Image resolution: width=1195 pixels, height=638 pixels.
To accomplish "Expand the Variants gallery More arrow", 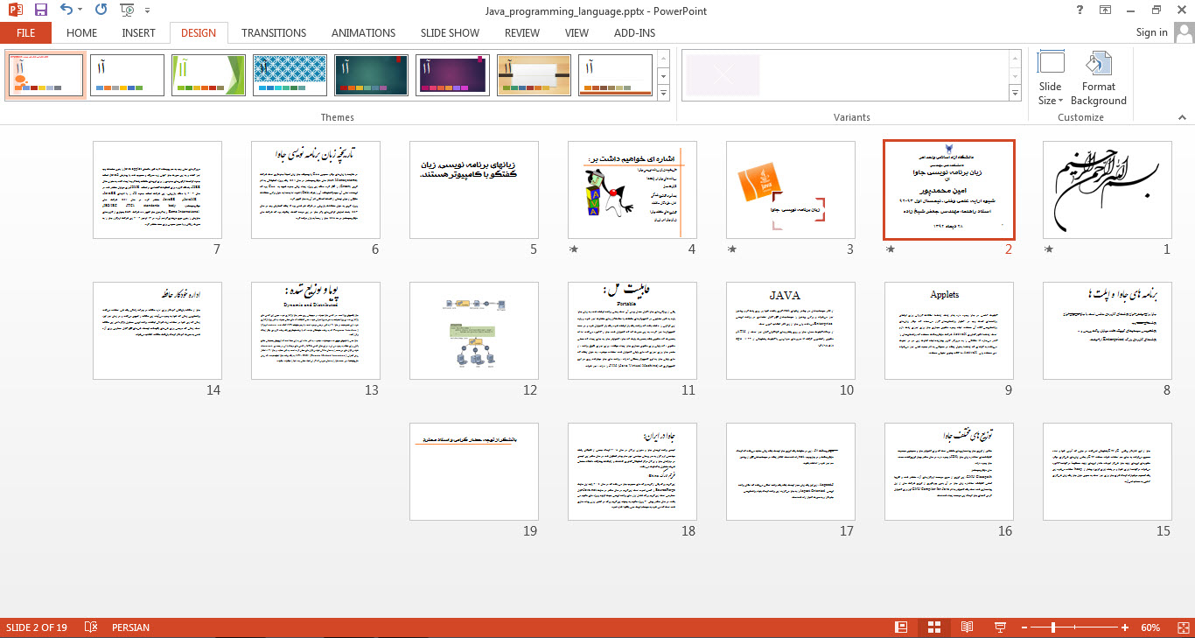I will (x=1015, y=93).
